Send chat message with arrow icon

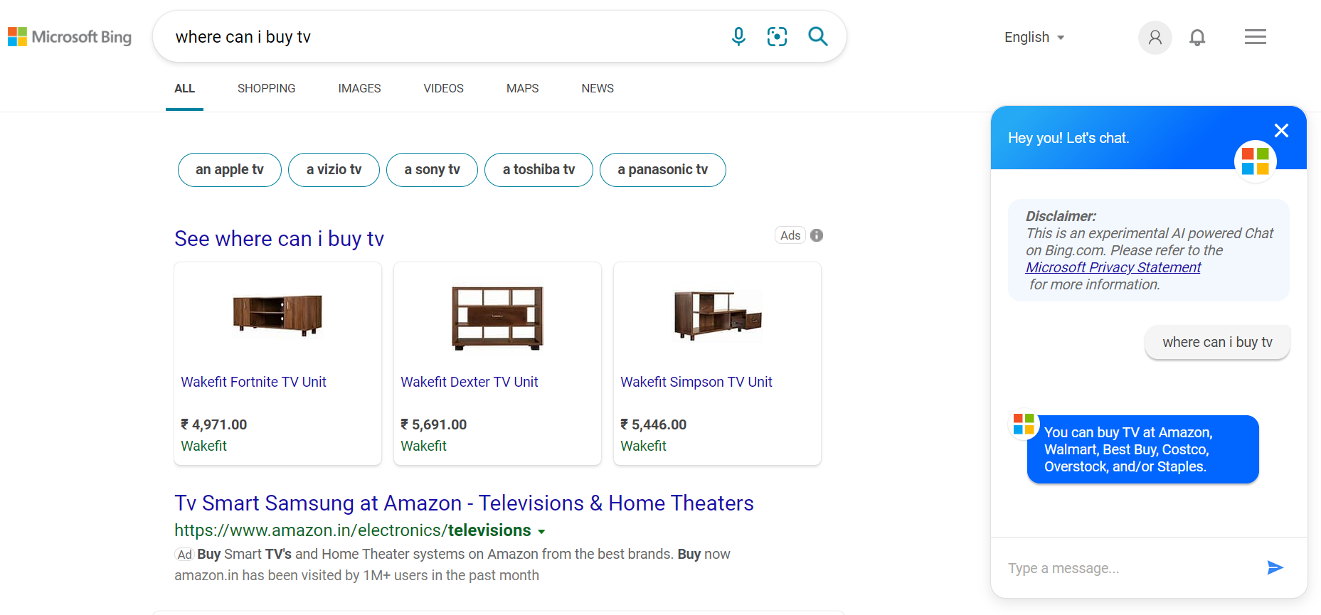(x=1275, y=567)
